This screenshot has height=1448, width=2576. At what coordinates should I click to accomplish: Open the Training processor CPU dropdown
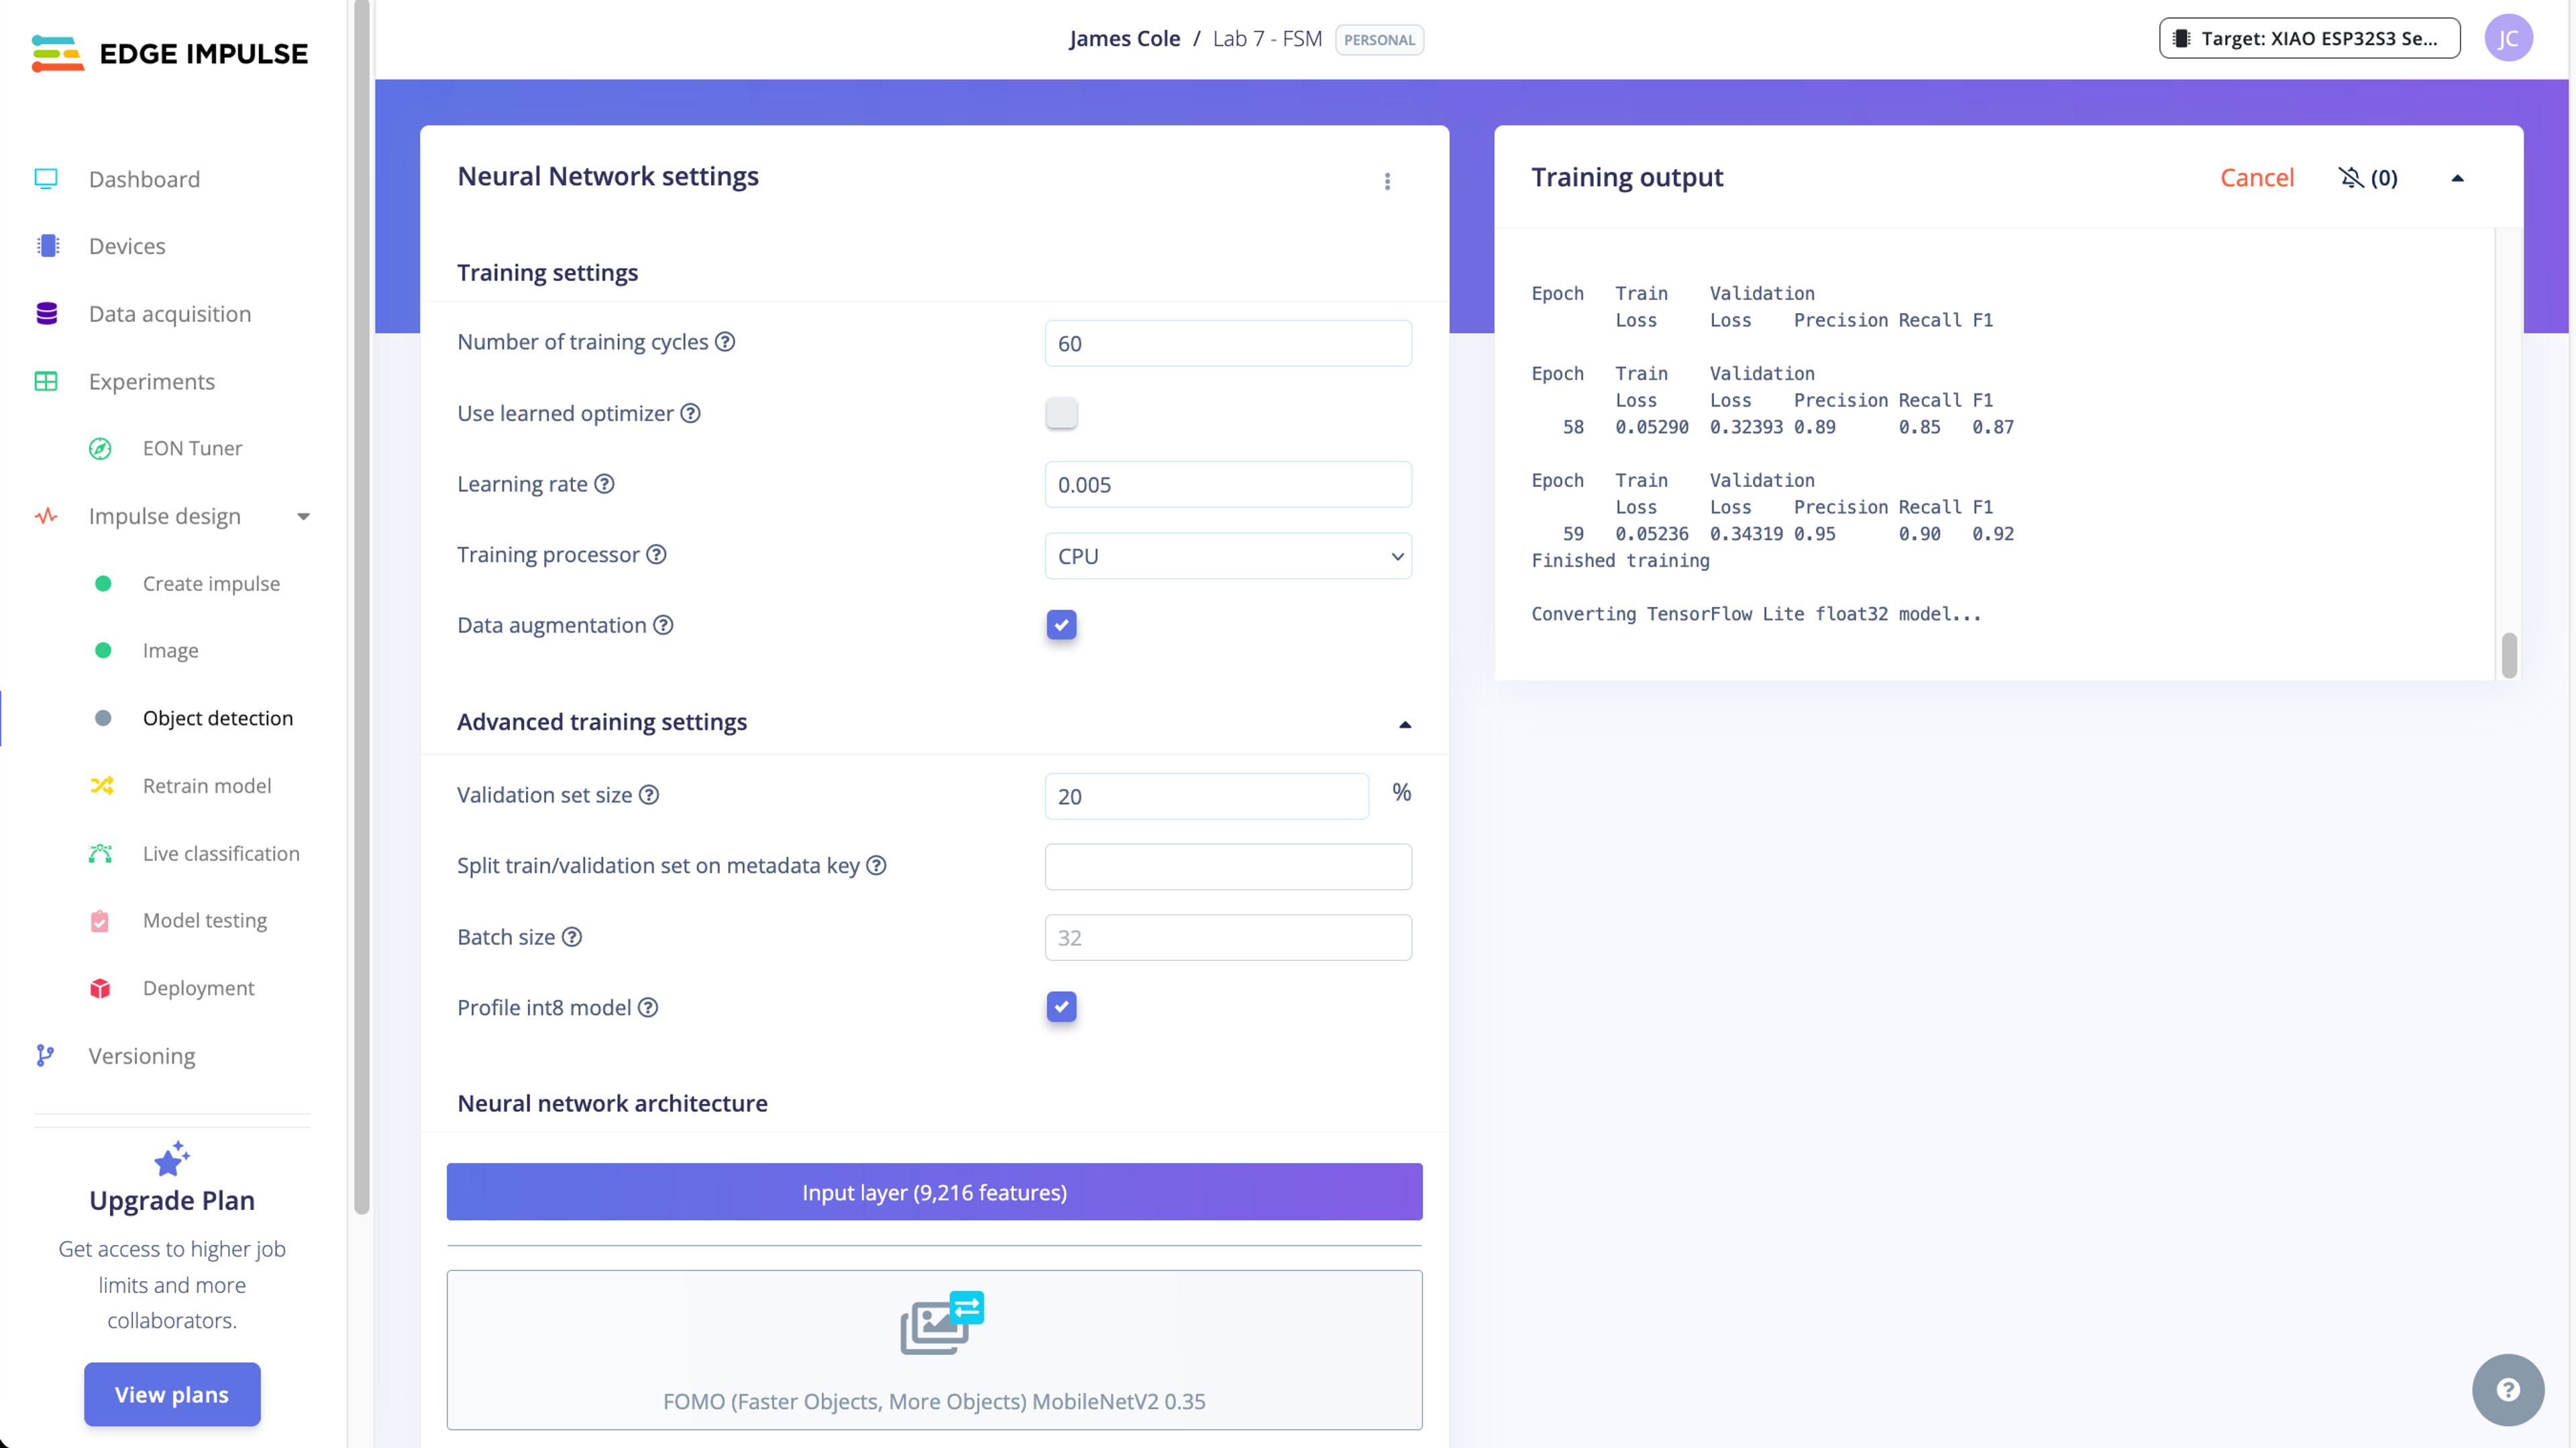coord(1227,556)
